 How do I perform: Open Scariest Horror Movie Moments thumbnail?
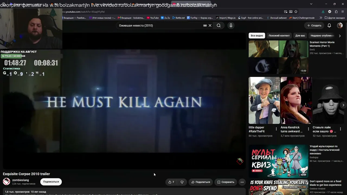tap(278, 57)
